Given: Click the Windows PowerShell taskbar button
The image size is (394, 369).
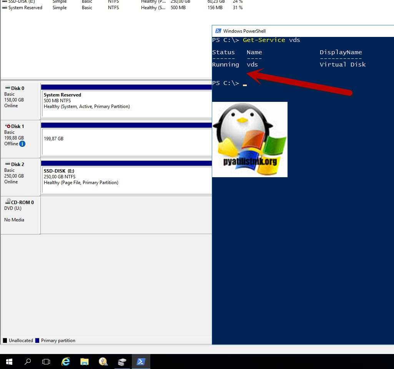Looking at the screenshot, I should (141, 361).
